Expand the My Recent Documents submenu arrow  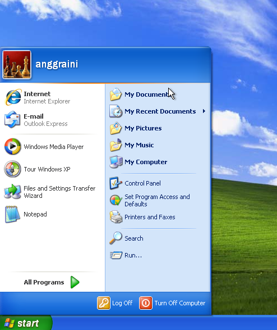(x=204, y=111)
